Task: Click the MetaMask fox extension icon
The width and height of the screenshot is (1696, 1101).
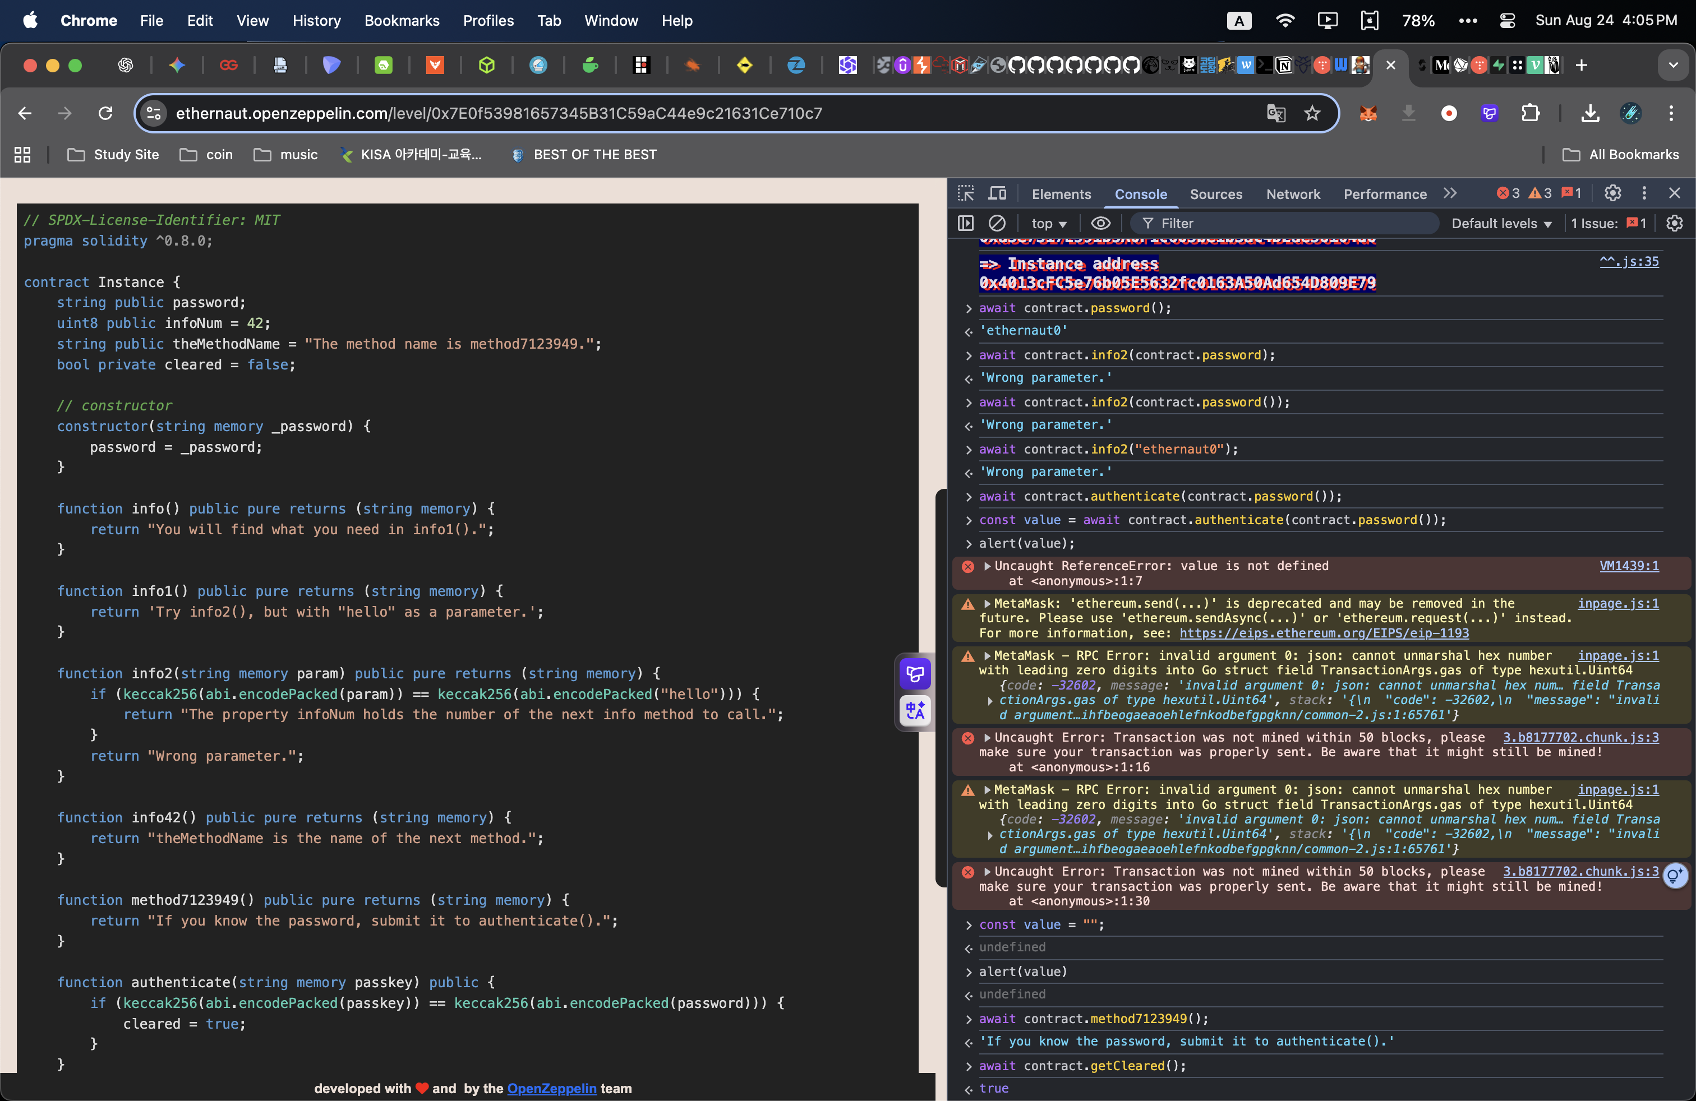Action: coord(1367,113)
